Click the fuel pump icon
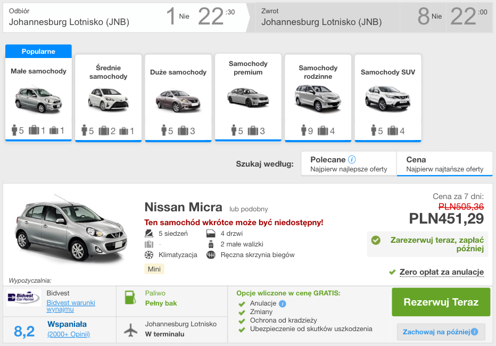 pos(130,298)
